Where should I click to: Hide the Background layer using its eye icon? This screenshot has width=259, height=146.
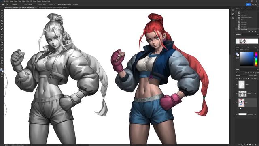(236, 114)
